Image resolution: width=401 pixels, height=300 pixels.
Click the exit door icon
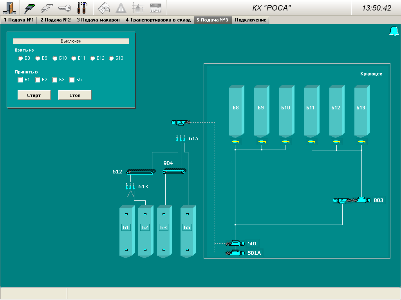point(9,7)
